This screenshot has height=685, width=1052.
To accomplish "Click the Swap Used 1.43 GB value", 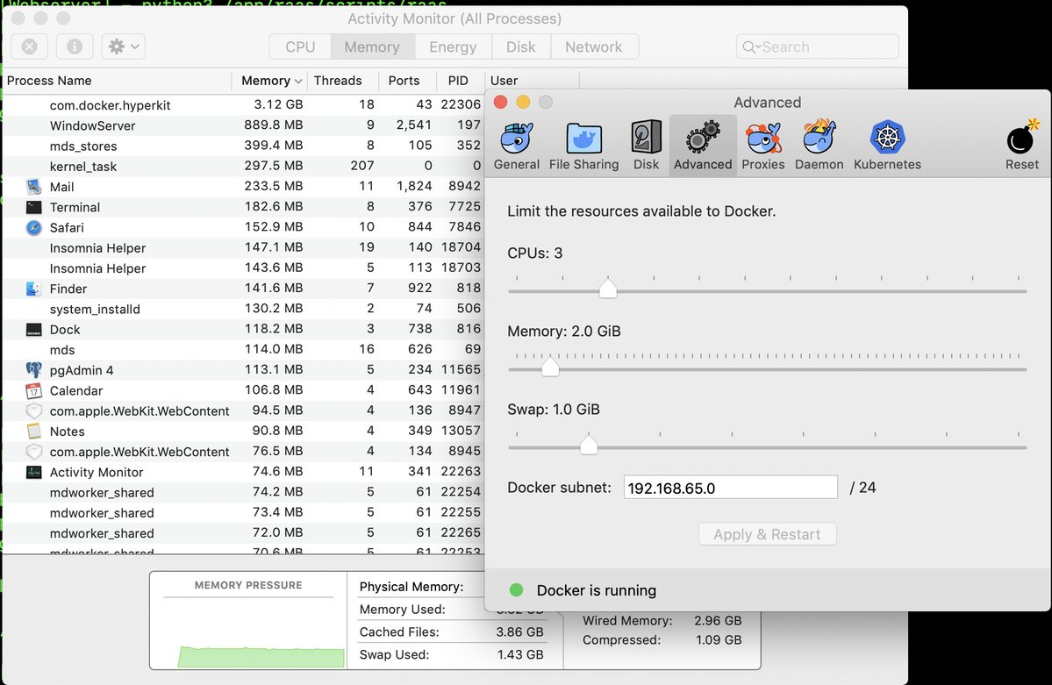I will click(520, 655).
